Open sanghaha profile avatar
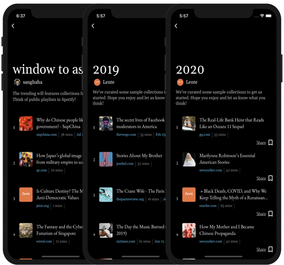Viewport: 284px width, 265px height. [17, 82]
